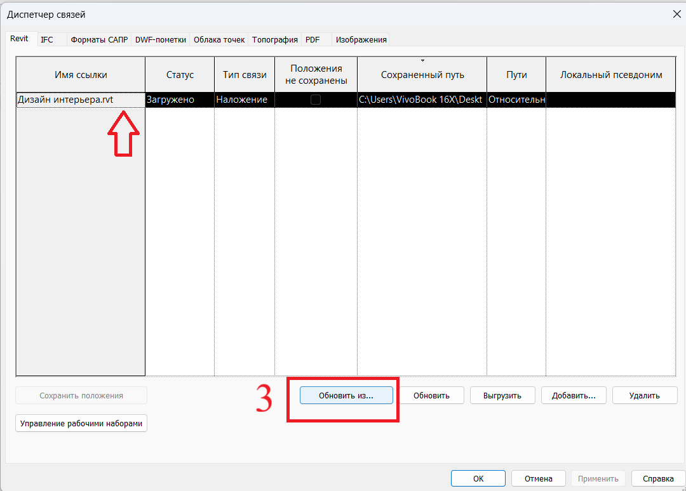Open the Облака точек tab
The image size is (686, 491).
point(219,40)
